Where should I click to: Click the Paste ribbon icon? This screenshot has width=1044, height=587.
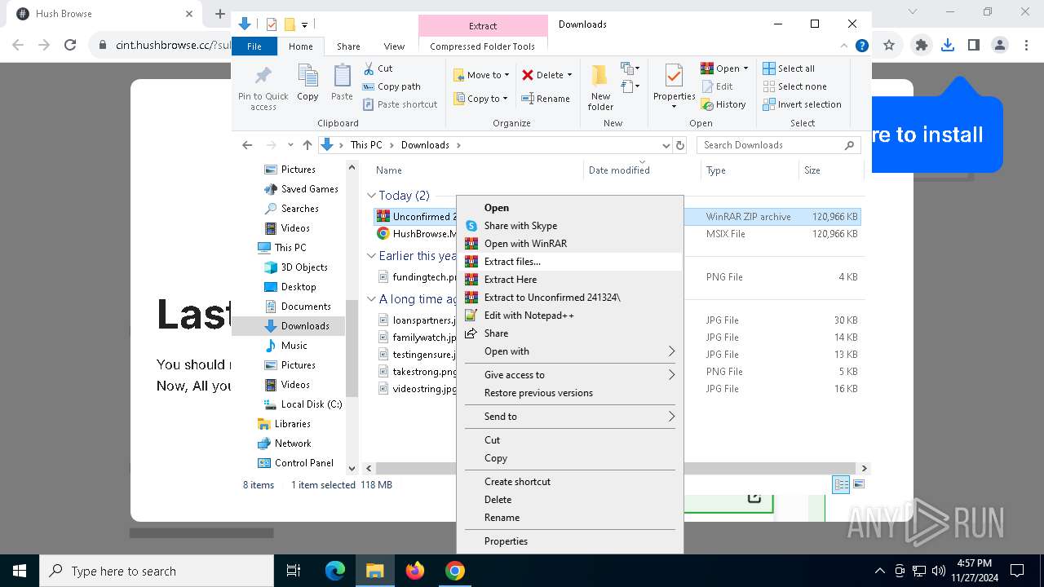(342, 82)
